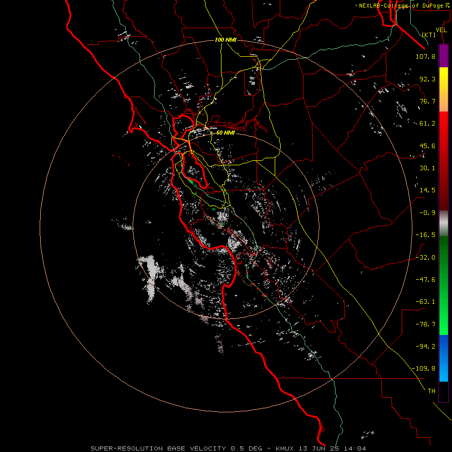
Task: Click the TH threshold label
Action: [431, 391]
